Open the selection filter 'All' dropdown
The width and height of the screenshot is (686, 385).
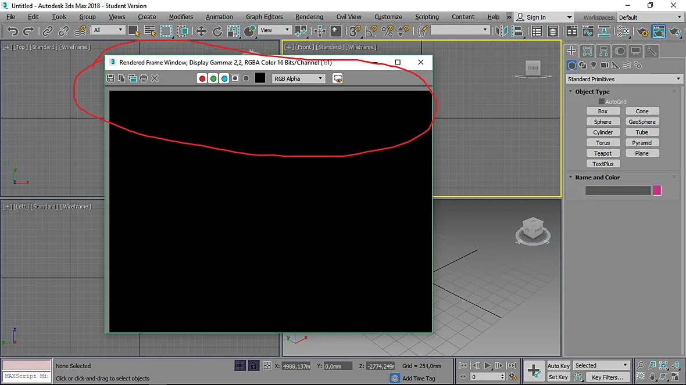[x=108, y=30]
